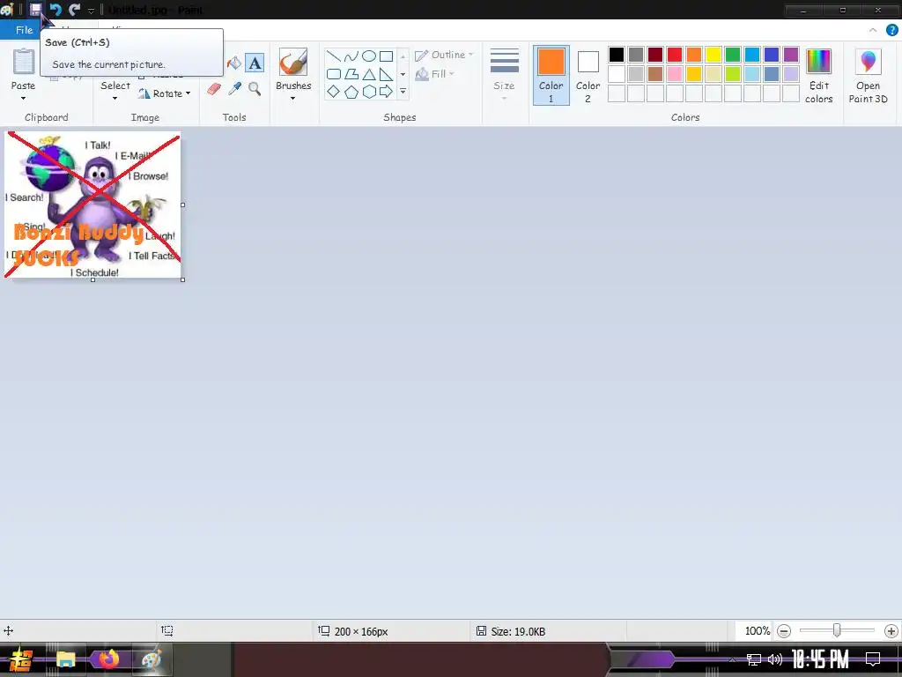Click the Brushes tool icon
Viewport: 902px width, 677px height.
(x=293, y=62)
